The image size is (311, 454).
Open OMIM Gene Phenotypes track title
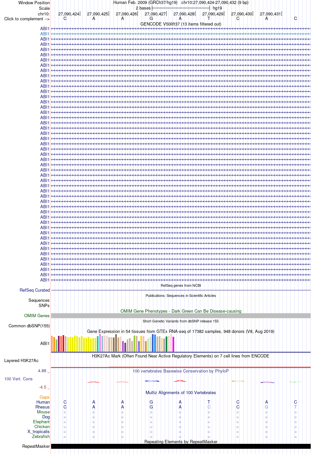tap(181, 311)
